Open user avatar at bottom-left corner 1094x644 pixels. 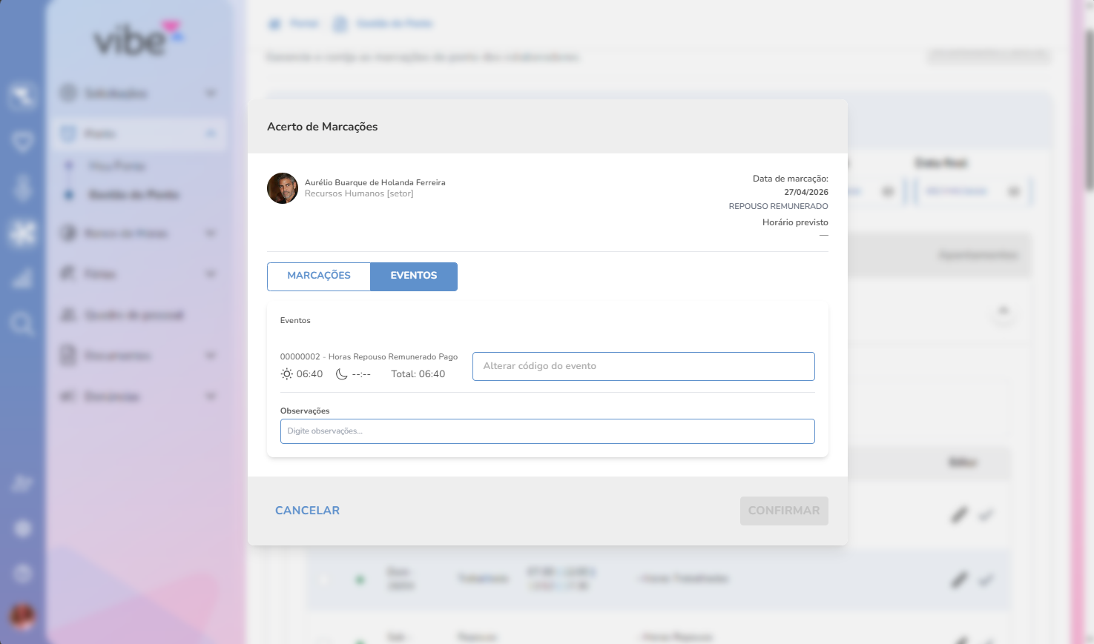pyautogui.click(x=22, y=616)
